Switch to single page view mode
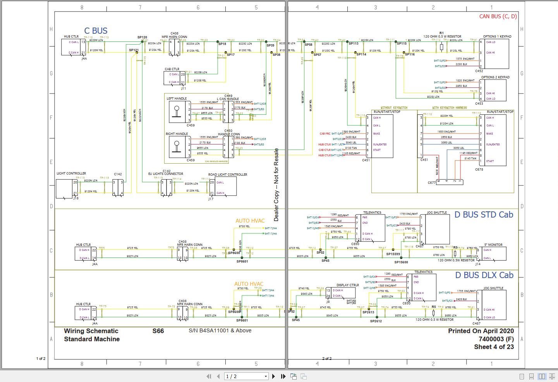 [521, 376]
